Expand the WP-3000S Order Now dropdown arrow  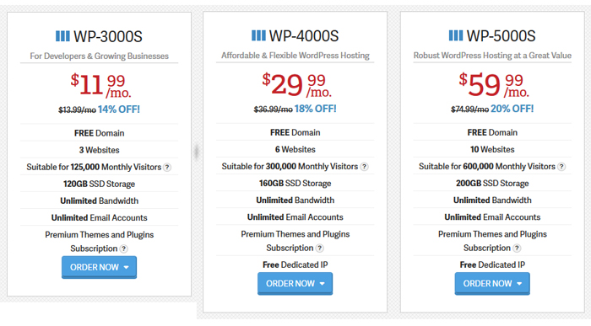click(127, 267)
